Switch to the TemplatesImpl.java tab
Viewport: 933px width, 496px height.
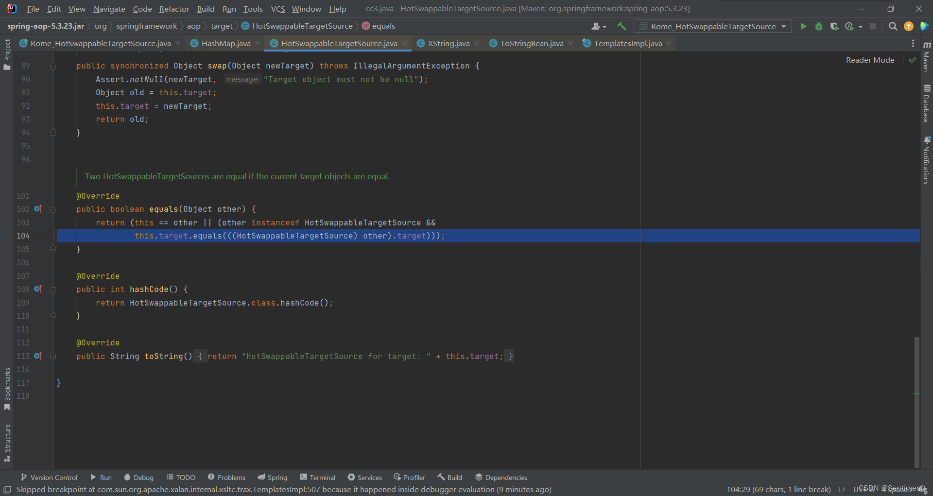(628, 43)
